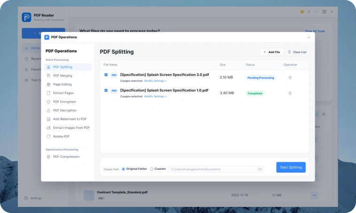Click the File Name column header
Viewport: 356px width, 213px height.
click(x=110, y=65)
